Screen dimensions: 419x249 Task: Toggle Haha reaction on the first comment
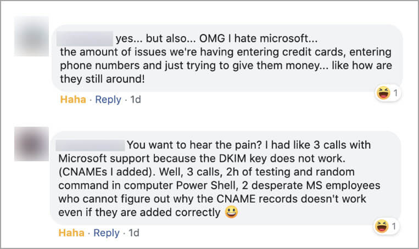point(73,100)
